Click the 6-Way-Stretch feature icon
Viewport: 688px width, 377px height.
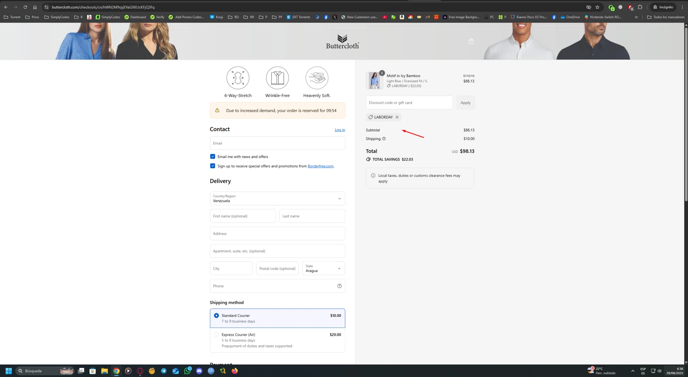(238, 78)
